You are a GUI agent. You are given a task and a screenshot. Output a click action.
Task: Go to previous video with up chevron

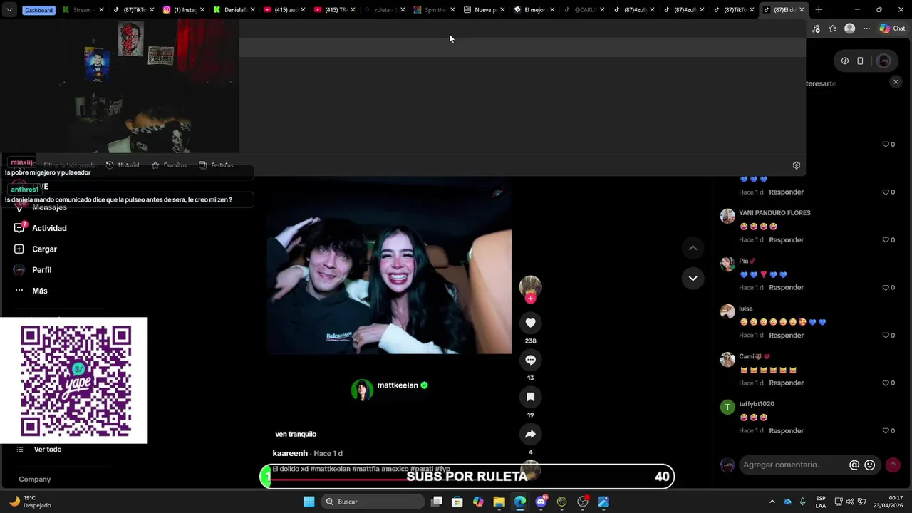[693, 248]
